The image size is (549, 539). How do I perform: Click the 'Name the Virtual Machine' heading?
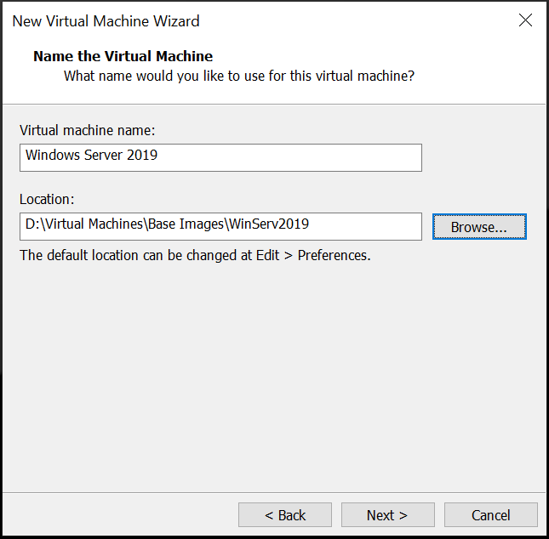tap(123, 57)
